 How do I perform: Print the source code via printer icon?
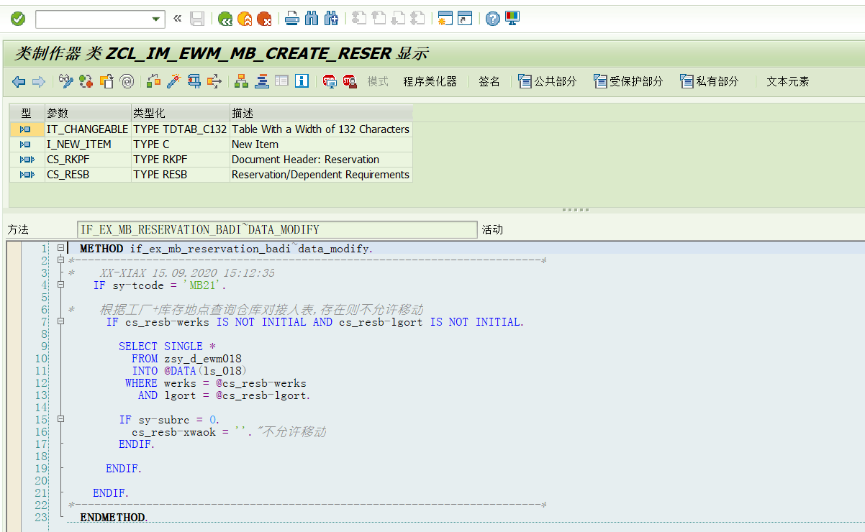292,18
